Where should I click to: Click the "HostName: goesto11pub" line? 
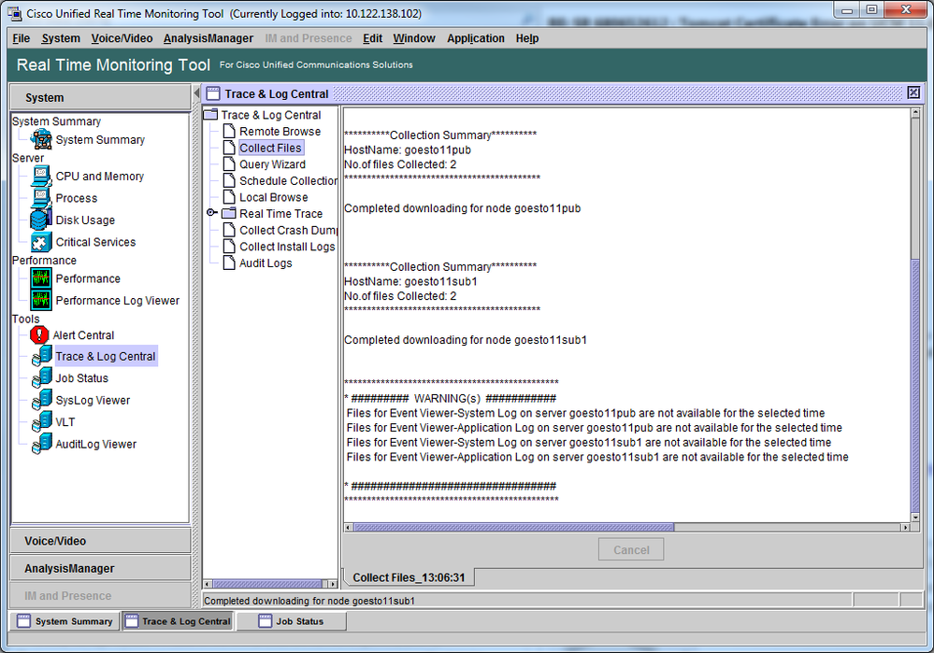[x=408, y=150]
